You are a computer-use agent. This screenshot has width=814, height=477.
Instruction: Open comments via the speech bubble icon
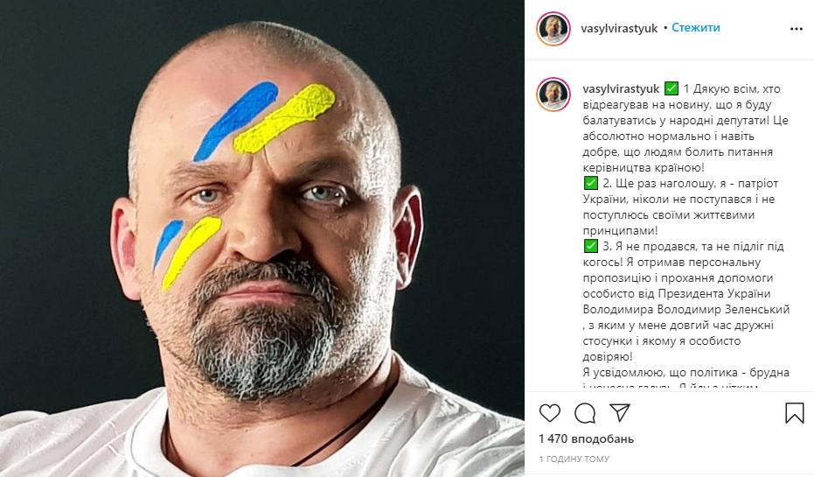coord(584,412)
